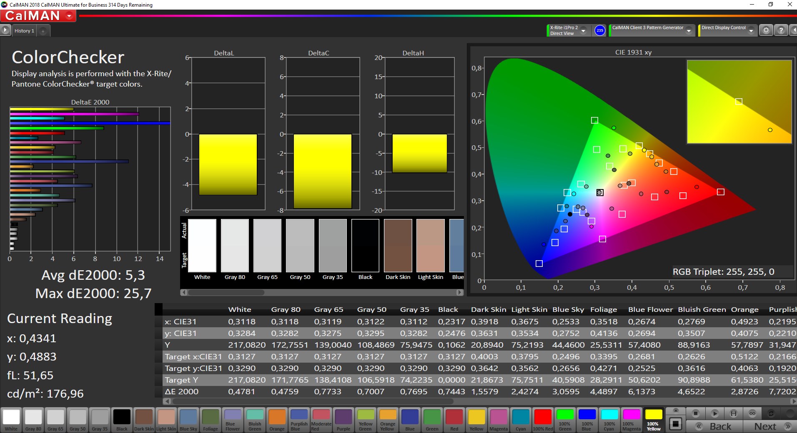Click the blue 235 meter mode indicator
The width and height of the screenshot is (797, 433).
click(x=600, y=30)
